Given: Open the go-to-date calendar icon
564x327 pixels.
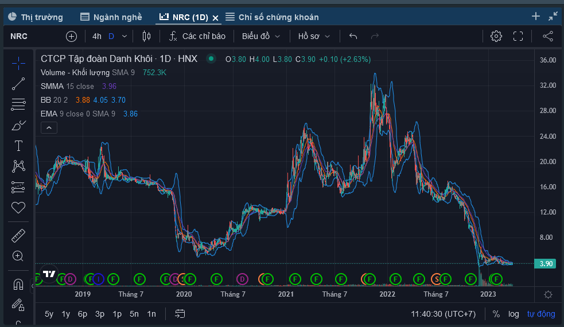Looking at the screenshot, I should [180, 314].
